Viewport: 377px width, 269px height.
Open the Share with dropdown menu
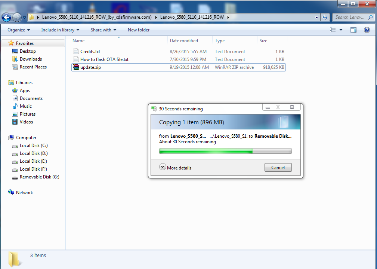coord(103,30)
